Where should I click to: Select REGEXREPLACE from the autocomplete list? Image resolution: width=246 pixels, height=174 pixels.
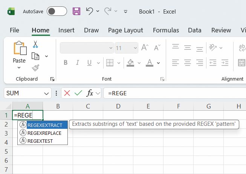[43, 133]
